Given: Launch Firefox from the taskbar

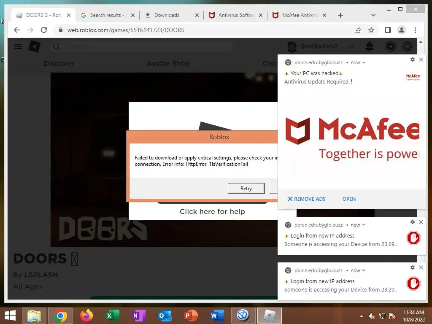Looking at the screenshot, I should (86, 316).
